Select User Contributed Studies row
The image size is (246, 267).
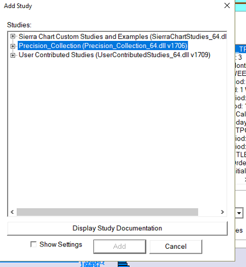click(x=114, y=55)
